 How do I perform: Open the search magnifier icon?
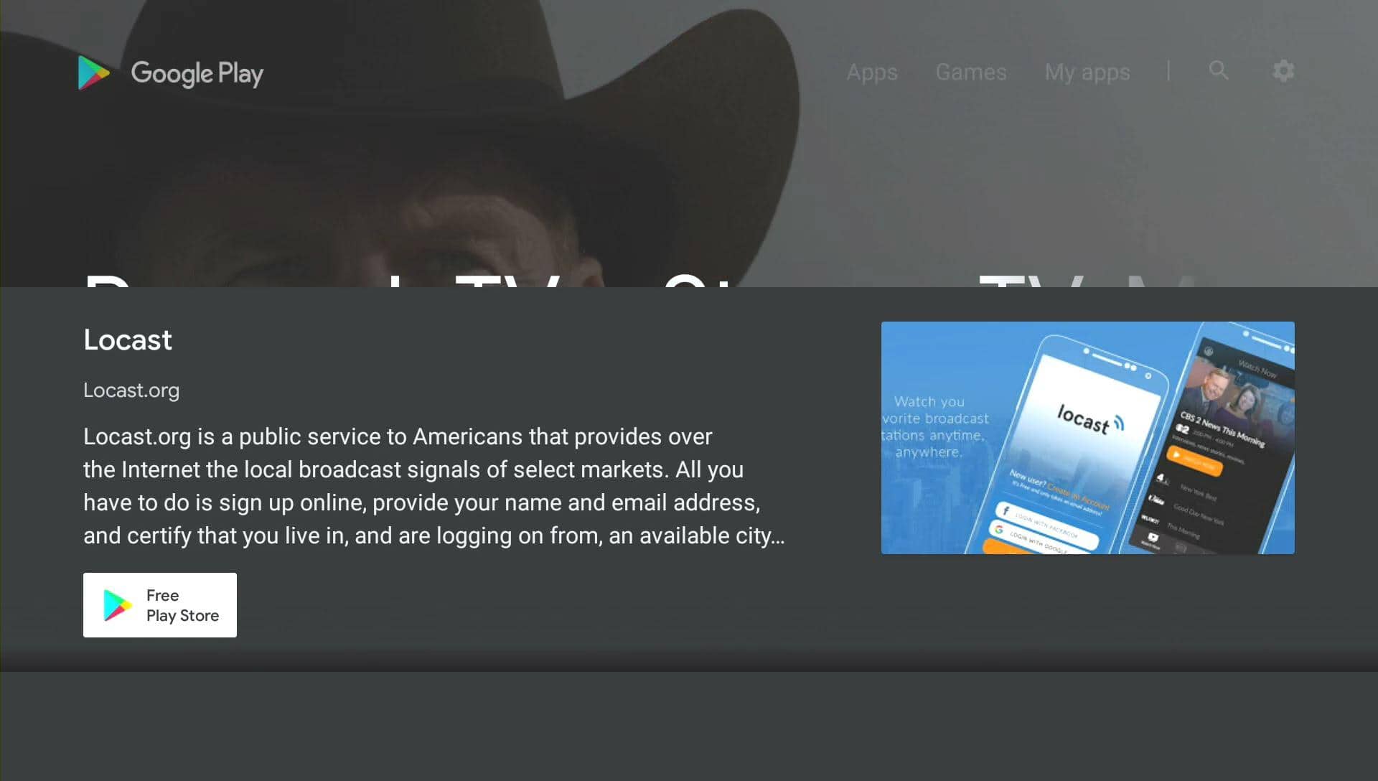(1218, 70)
